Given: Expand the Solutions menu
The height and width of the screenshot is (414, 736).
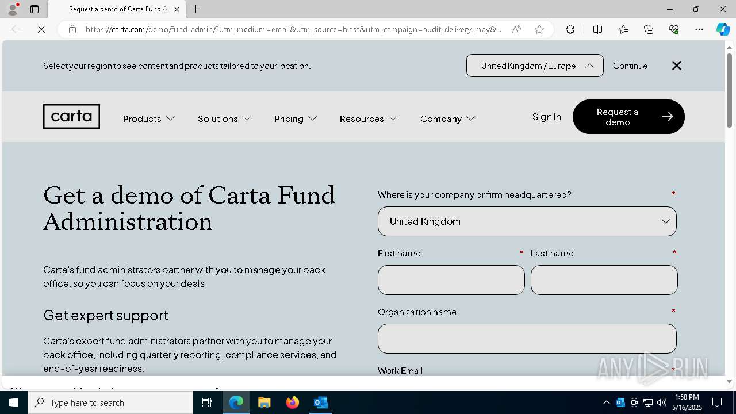Looking at the screenshot, I should point(224,118).
